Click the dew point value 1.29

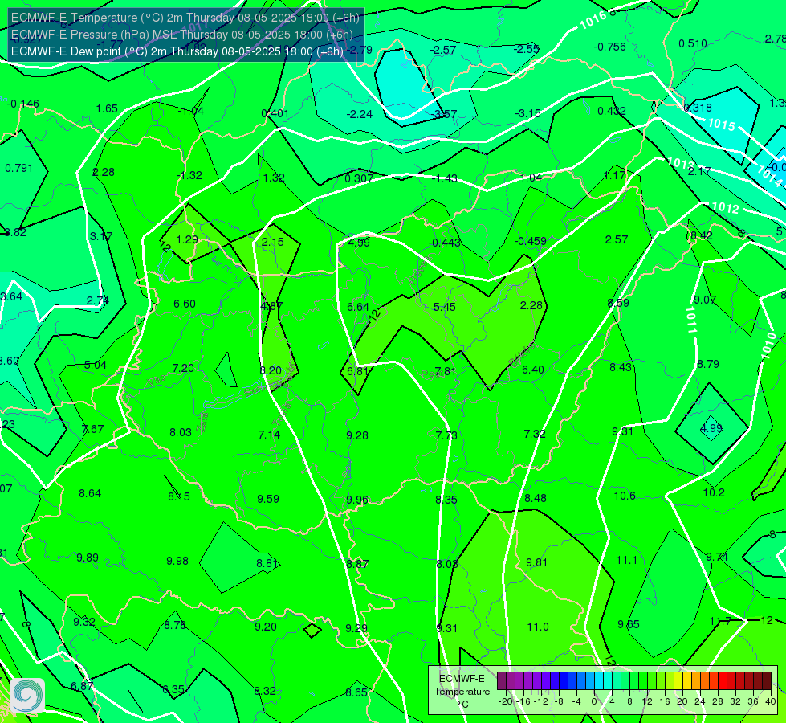188,240
